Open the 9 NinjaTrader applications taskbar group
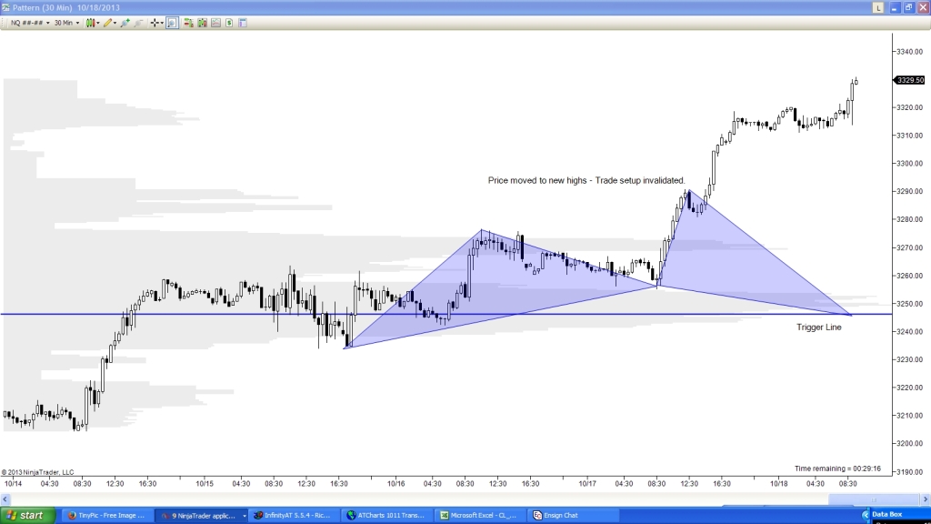The height and width of the screenshot is (524, 931). pyautogui.click(x=202, y=515)
